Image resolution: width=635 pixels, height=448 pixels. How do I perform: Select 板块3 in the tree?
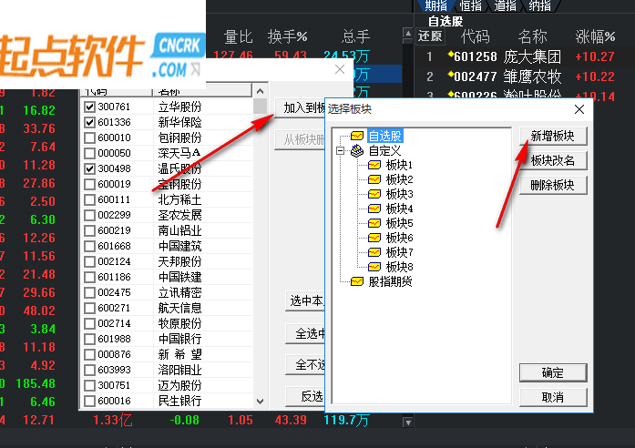click(399, 194)
